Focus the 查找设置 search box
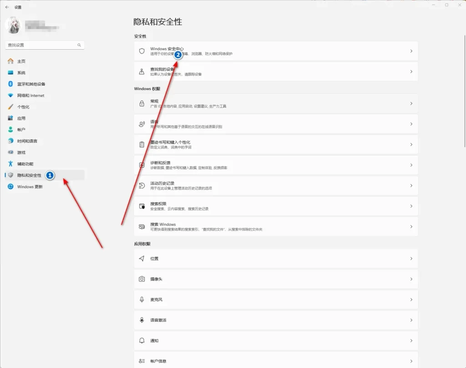Image resolution: width=466 pixels, height=368 pixels. pyautogui.click(x=45, y=45)
